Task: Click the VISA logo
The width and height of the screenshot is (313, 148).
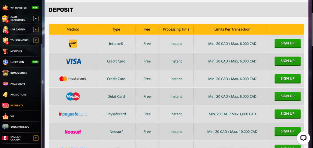Action: (x=73, y=61)
